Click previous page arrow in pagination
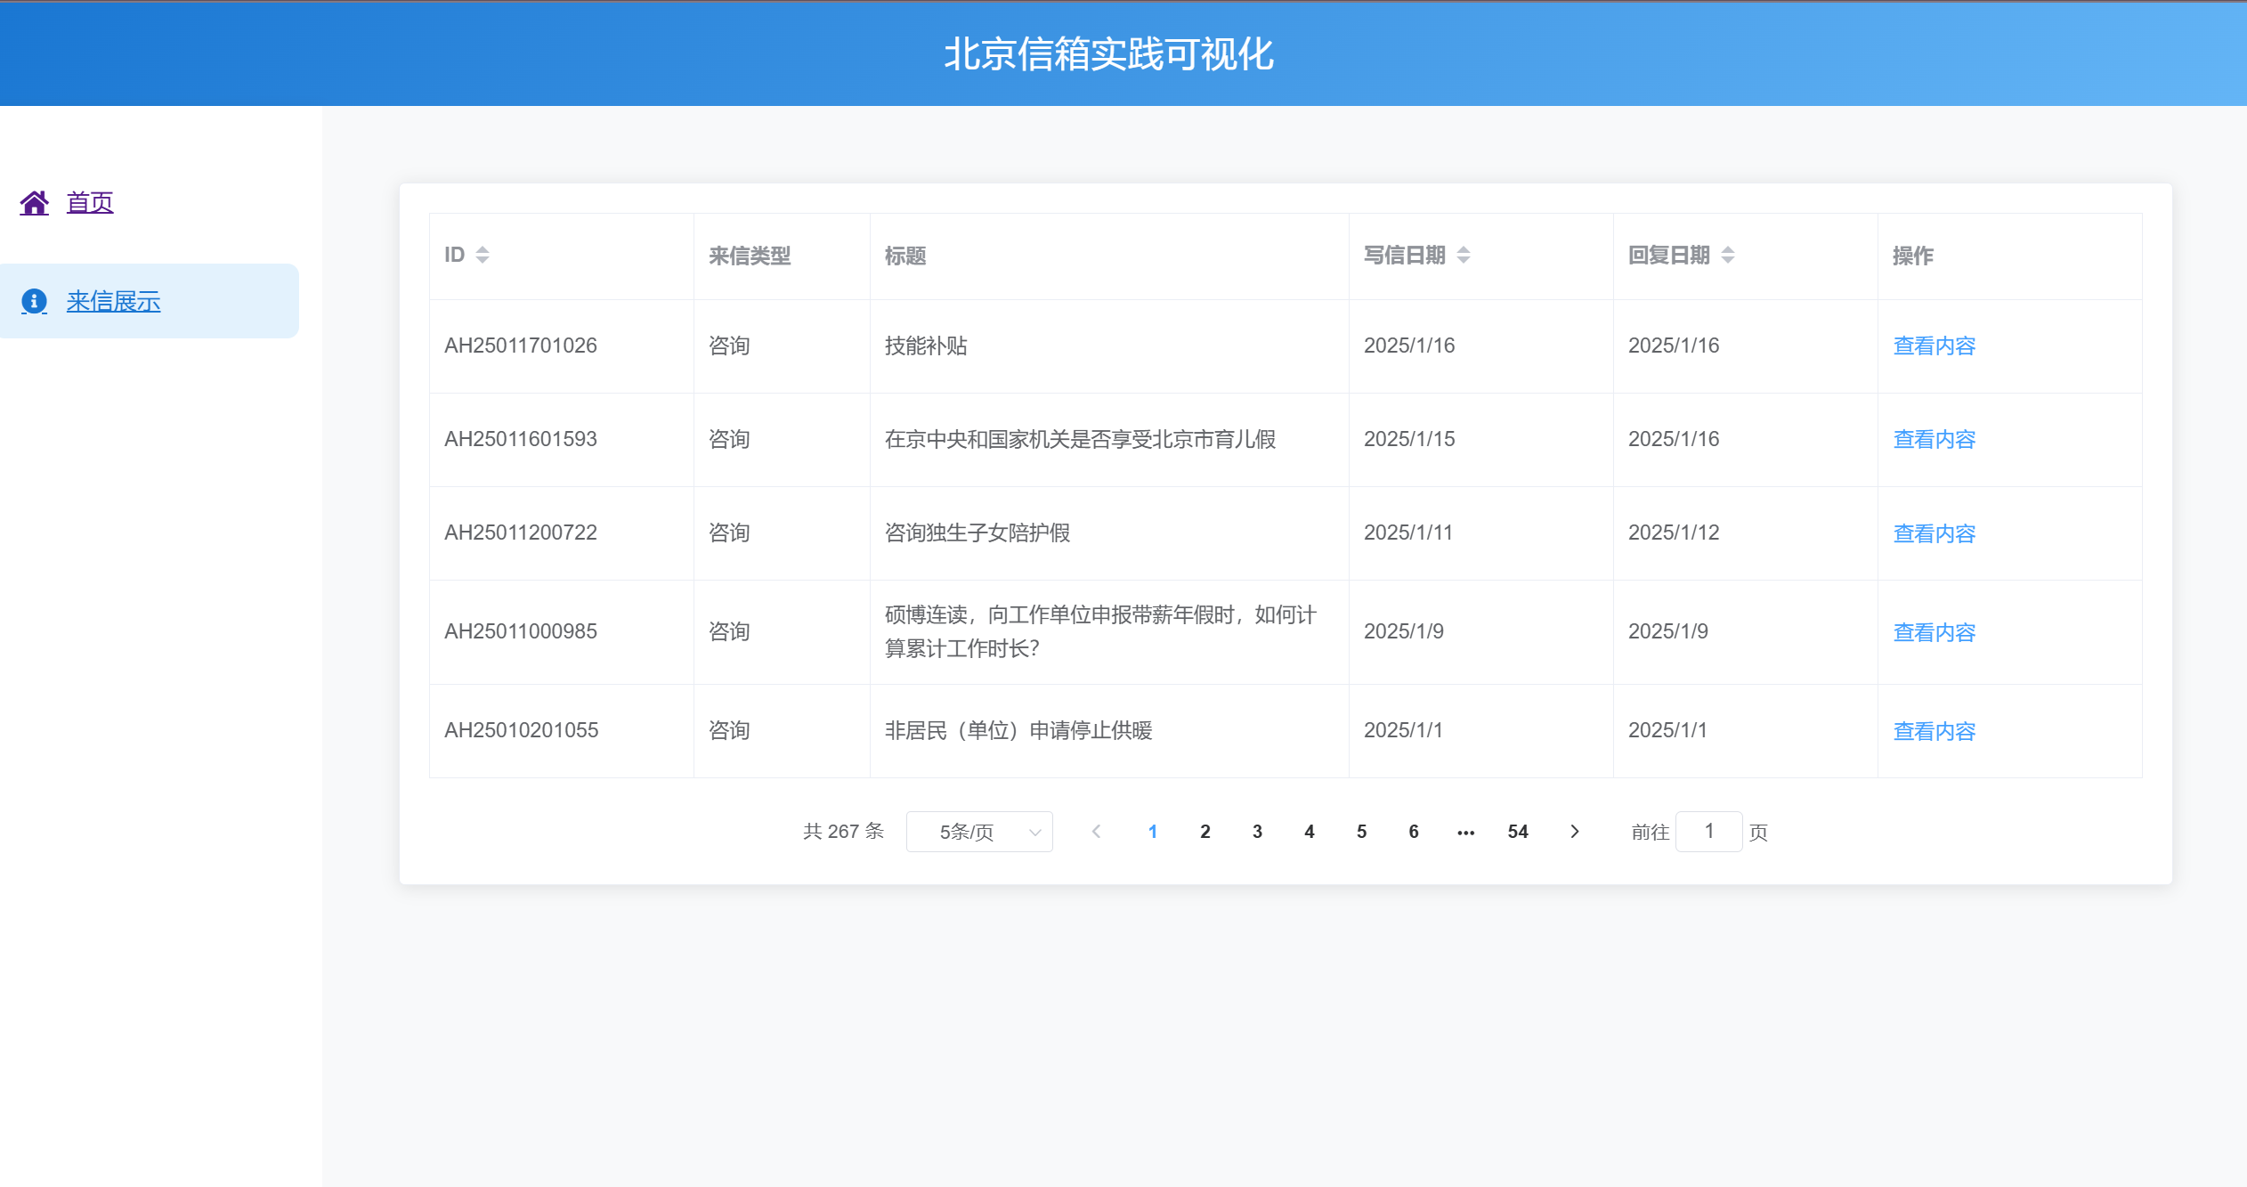This screenshot has height=1187, width=2247. tap(1096, 831)
